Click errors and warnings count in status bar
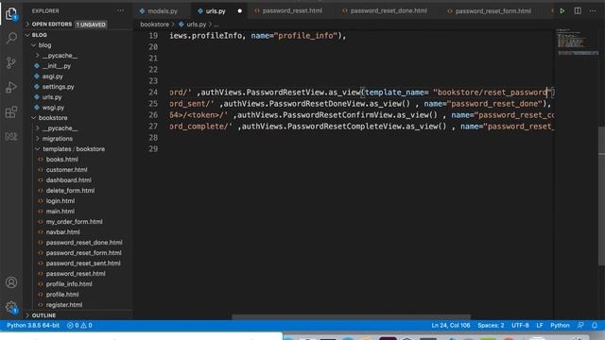 click(79, 325)
